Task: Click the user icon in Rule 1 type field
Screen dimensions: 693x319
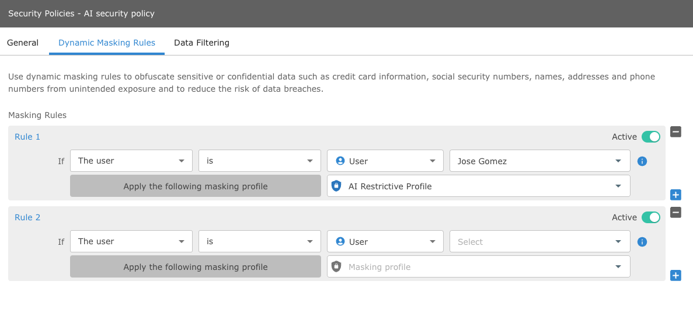Action: [340, 161]
